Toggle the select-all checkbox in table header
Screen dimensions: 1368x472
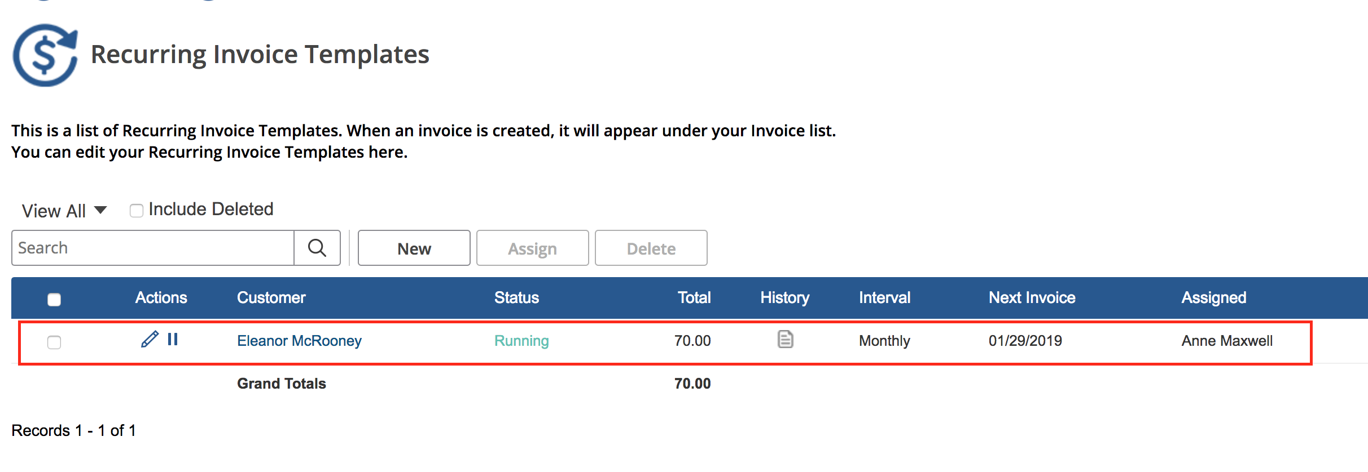(x=54, y=299)
